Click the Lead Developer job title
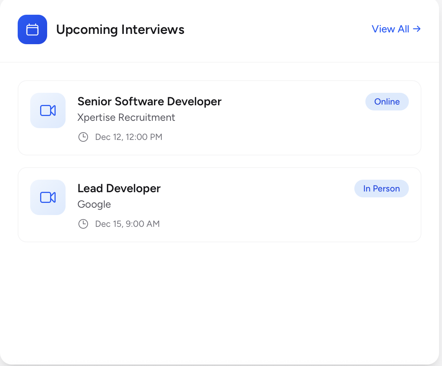Viewport: 442px width, 366px height. click(x=119, y=188)
